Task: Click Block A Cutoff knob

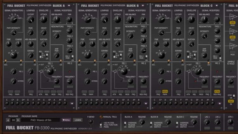Action: tap(31, 19)
